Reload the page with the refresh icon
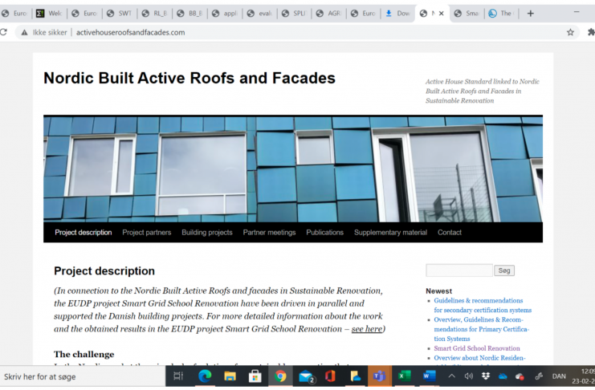Image resolution: width=595 pixels, height=390 pixels. (4, 32)
